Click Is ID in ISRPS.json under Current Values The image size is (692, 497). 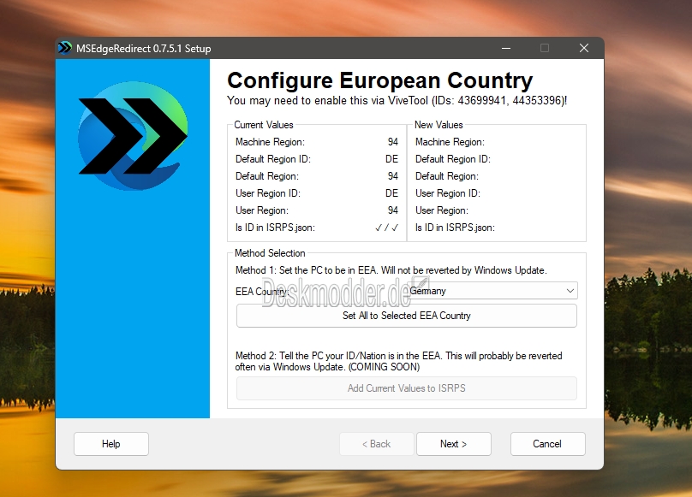click(275, 228)
